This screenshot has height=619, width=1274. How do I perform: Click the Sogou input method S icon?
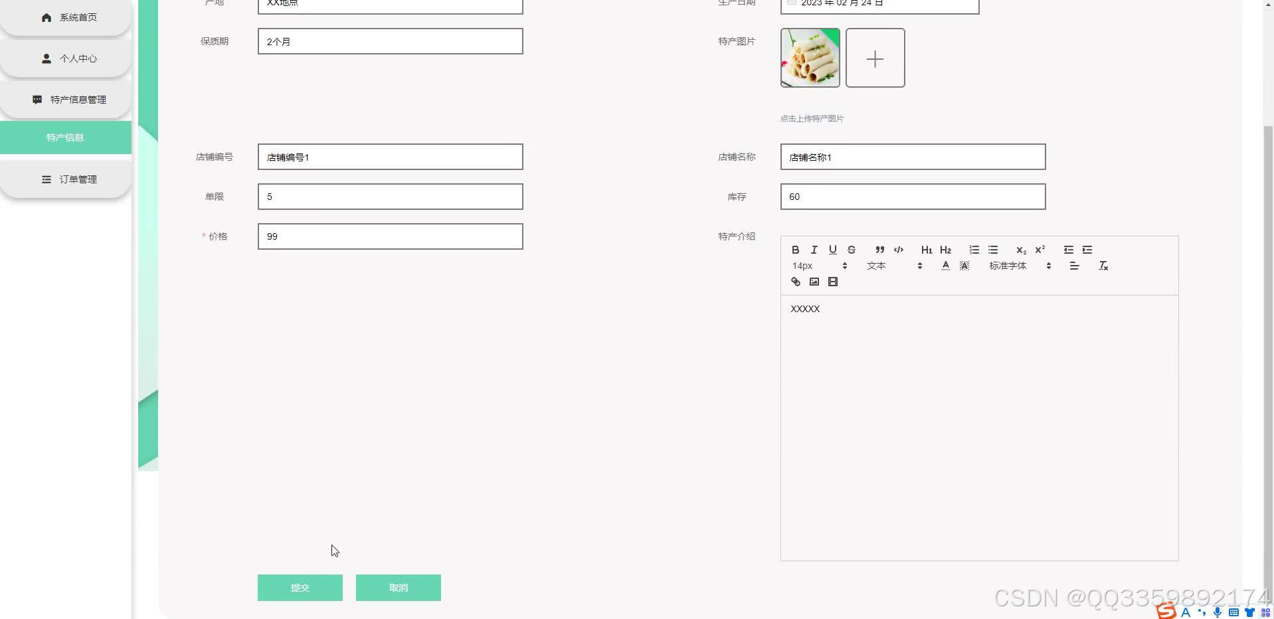pyautogui.click(x=1166, y=611)
